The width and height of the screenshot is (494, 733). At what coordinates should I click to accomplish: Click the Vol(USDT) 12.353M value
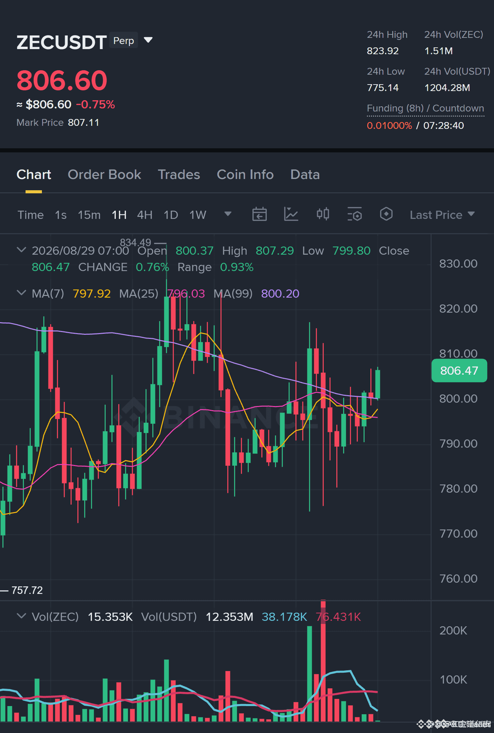pos(230,617)
